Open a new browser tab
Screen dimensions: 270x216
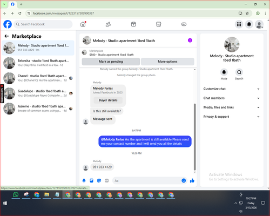(x=21, y=4)
